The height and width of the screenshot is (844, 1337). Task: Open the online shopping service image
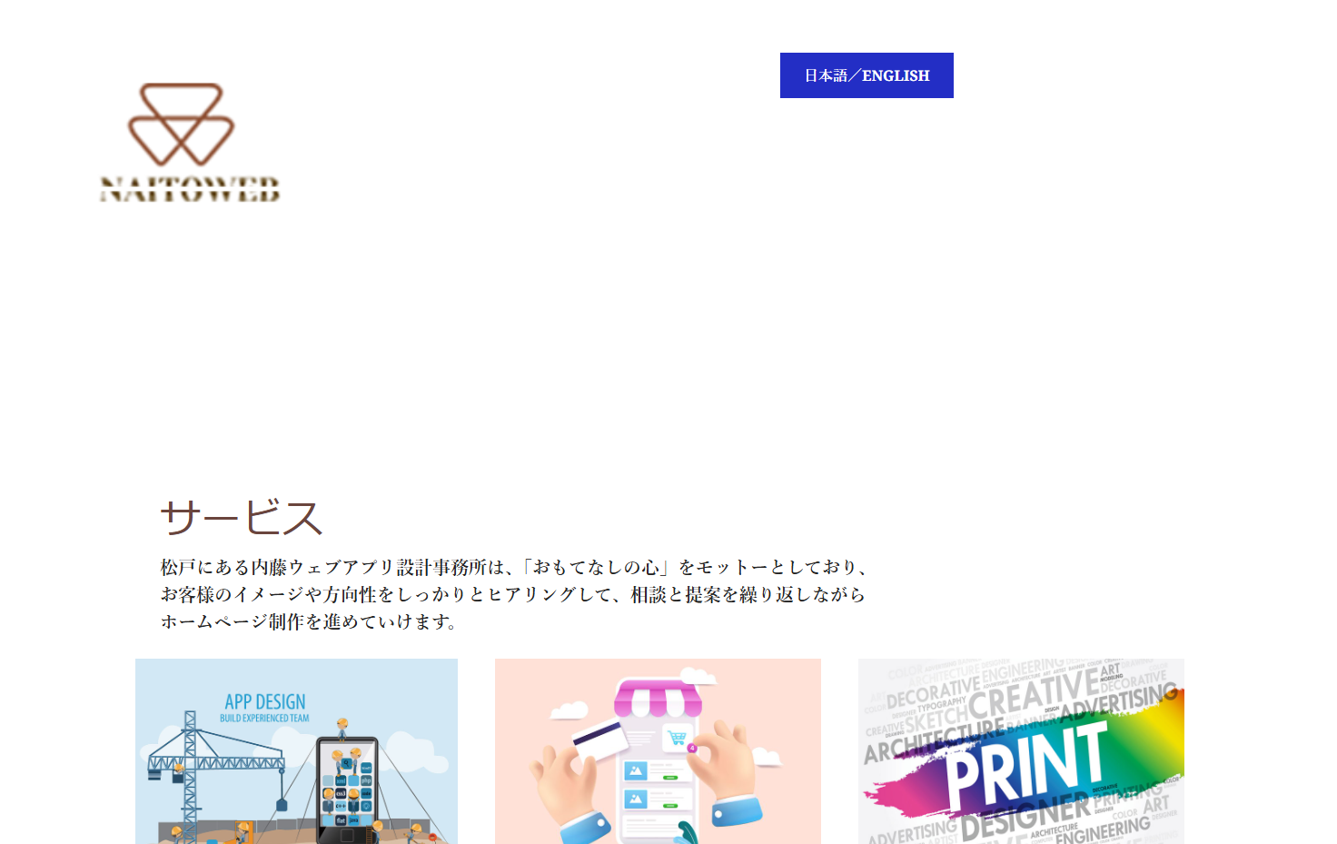(658, 751)
